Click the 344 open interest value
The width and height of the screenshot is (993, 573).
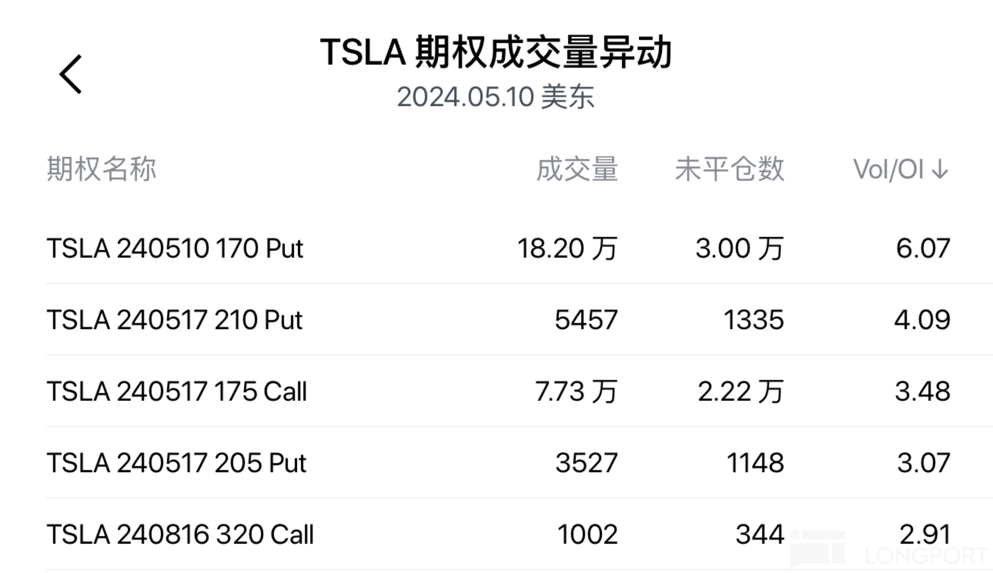pyautogui.click(x=760, y=534)
